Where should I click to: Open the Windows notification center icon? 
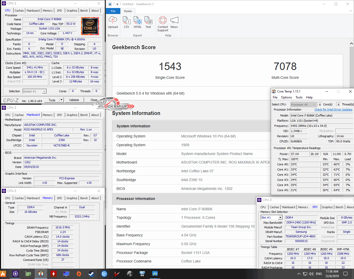[x=345, y=274]
